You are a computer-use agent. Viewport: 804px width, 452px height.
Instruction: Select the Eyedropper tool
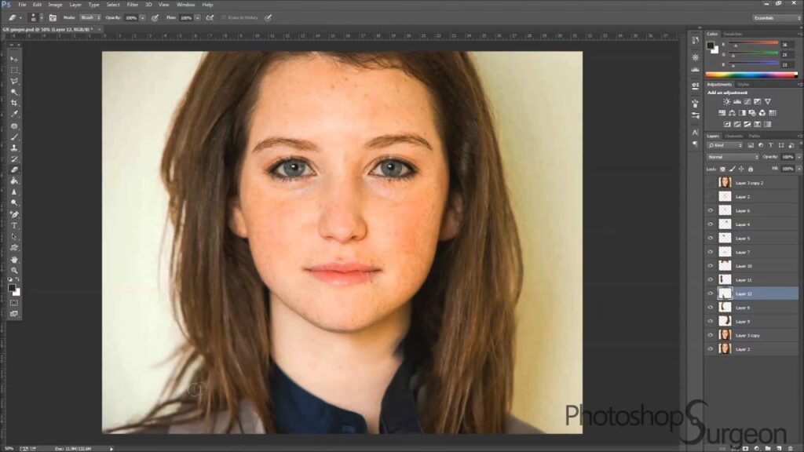[14, 115]
